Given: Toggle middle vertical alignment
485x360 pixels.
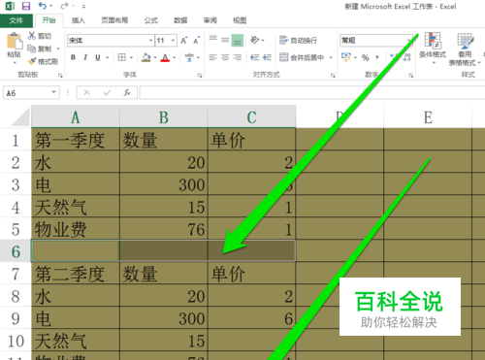Looking at the screenshot, I should coord(225,40).
